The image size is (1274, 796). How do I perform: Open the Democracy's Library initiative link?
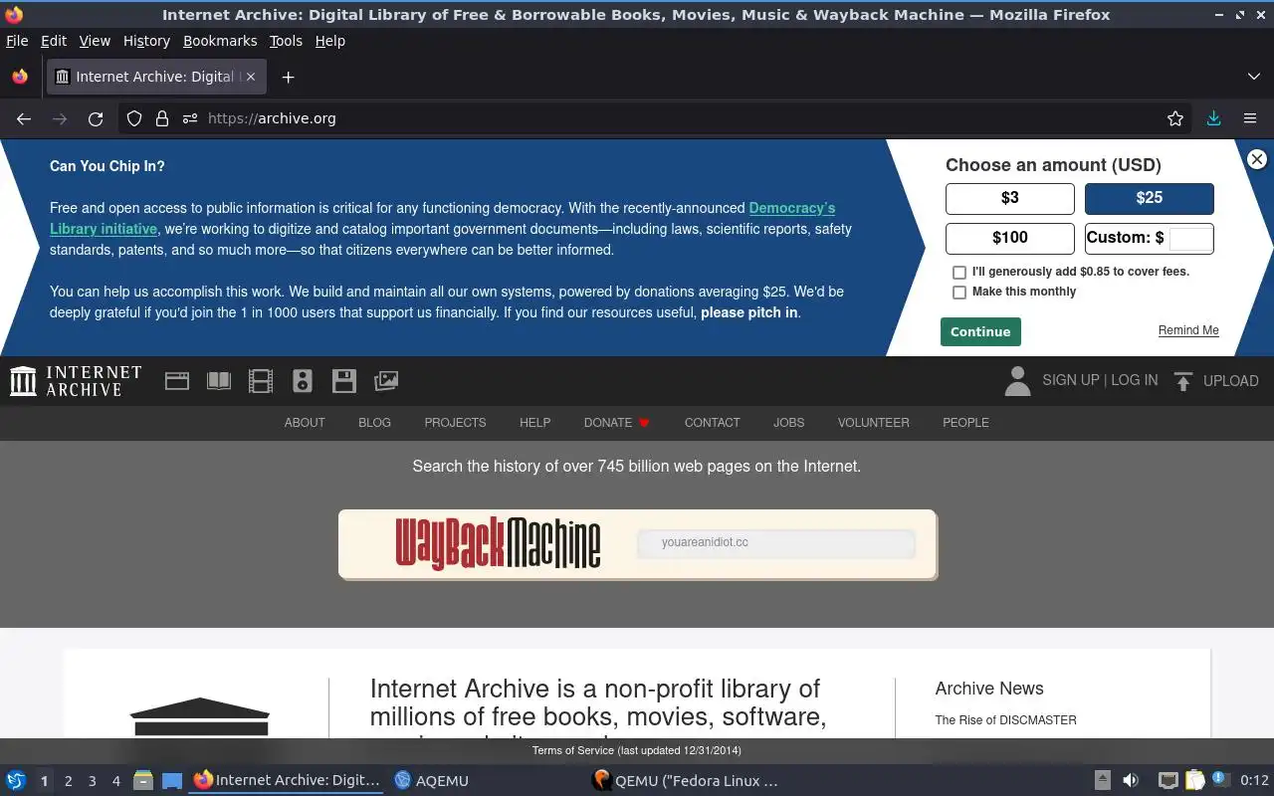click(x=442, y=218)
